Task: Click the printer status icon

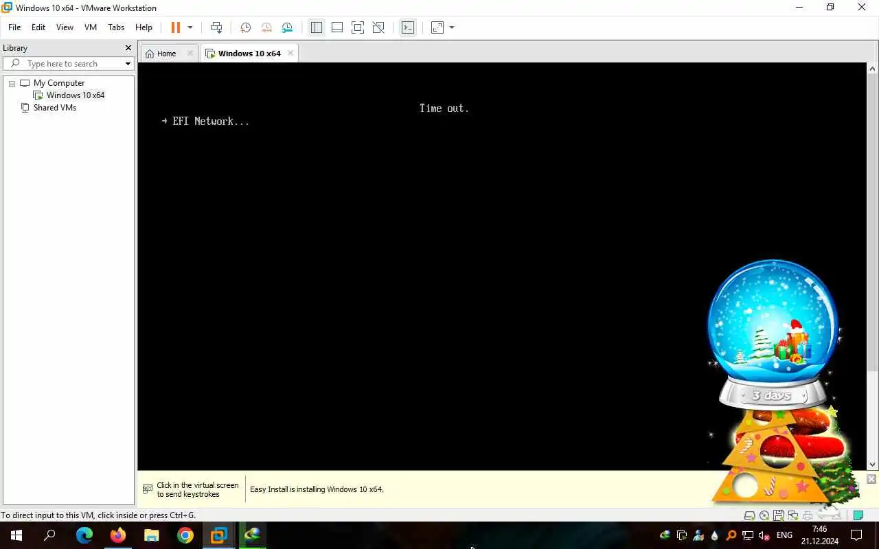Action: (x=808, y=515)
